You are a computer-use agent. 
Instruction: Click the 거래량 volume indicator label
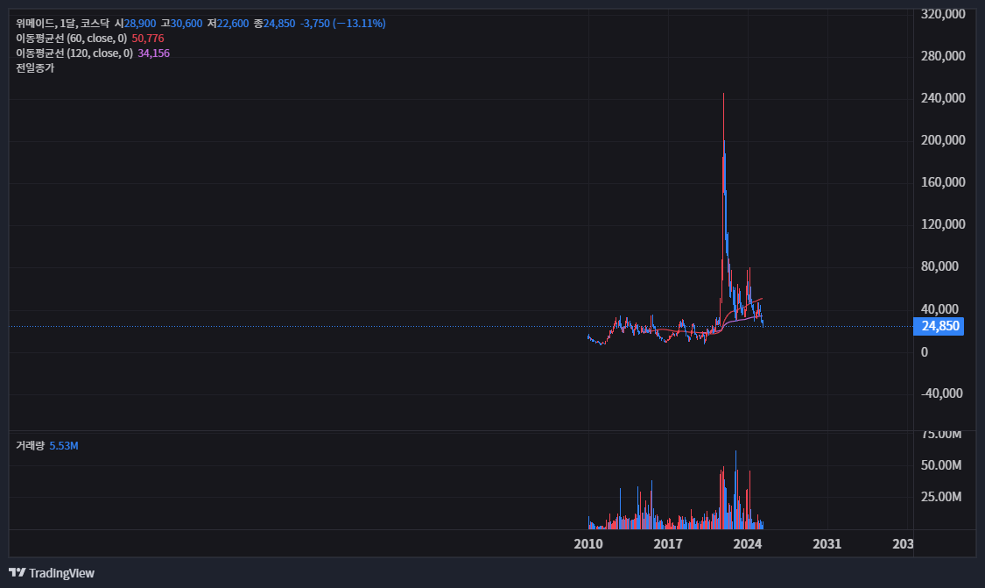[30, 446]
